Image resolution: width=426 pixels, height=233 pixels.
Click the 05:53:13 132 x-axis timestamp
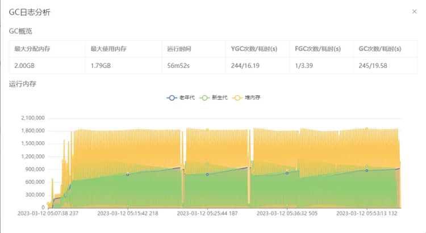point(367,214)
